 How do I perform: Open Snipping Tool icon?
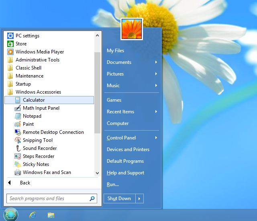click(x=18, y=140)
